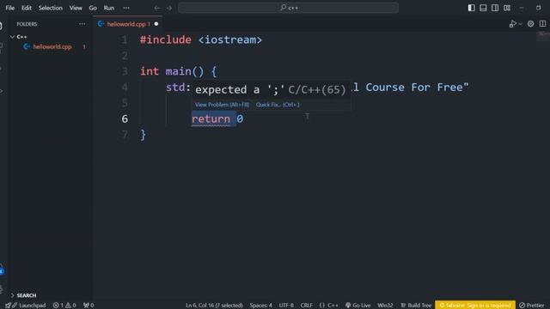Image resolution: width=550 pixels, height=309 pixels.
Task: Open helloworld.cpp in the explorer tree
Action: coord(52,46)
